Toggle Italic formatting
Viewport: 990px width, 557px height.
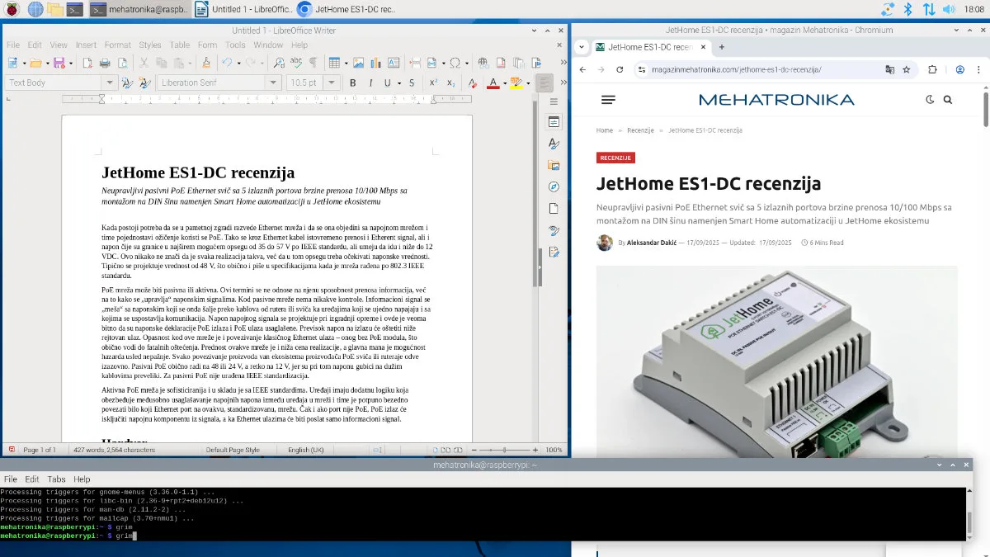pos(370,83)
